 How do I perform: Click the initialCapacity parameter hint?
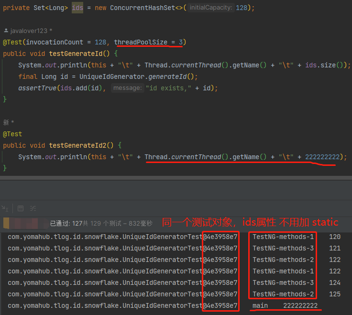(x=211, y=8)
